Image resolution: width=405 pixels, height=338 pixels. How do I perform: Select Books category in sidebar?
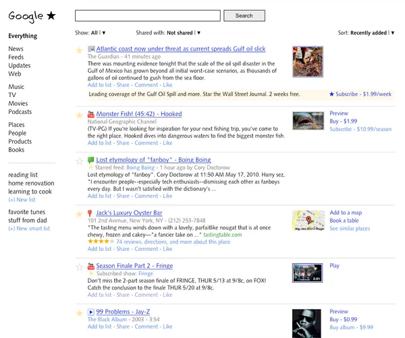pos(16,150)
